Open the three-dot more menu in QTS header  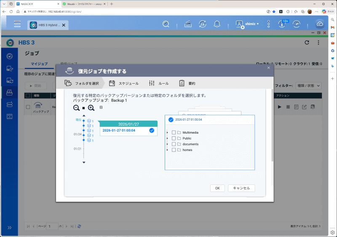268,24
